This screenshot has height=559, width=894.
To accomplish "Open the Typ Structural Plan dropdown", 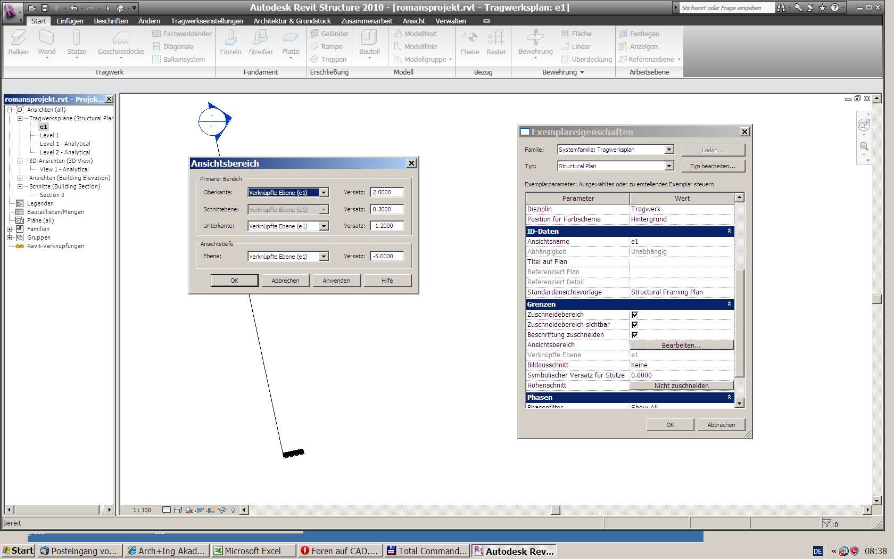I will coord(669,166).
